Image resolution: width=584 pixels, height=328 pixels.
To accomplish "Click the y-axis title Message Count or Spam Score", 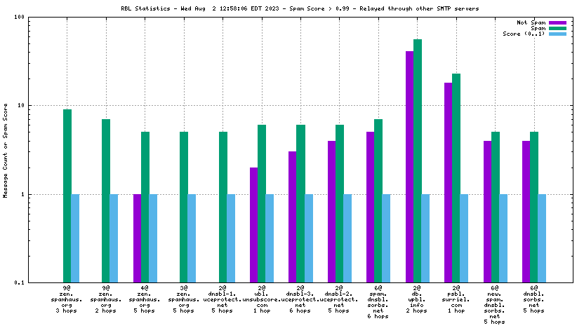I will click(6, 150).
